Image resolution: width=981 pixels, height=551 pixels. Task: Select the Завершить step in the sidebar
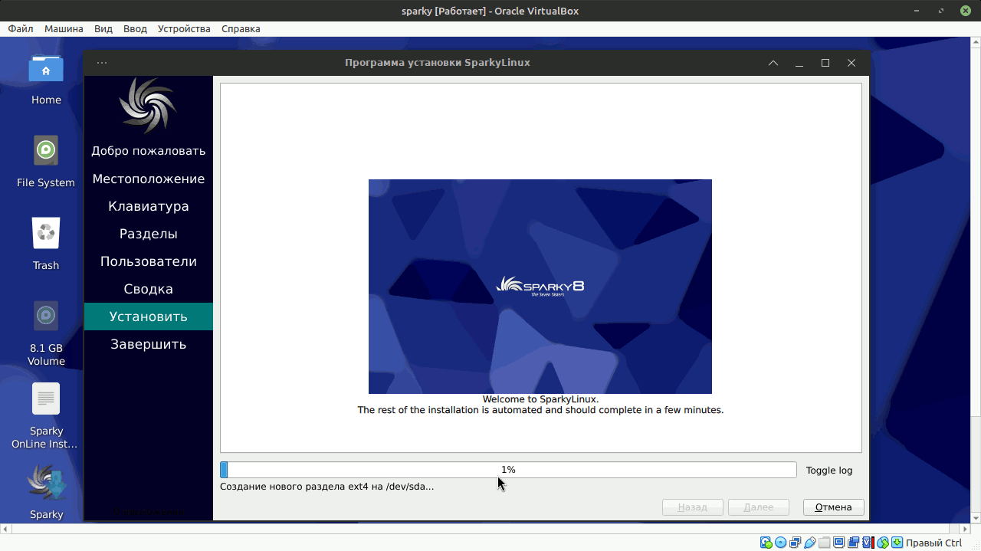pos(149,344)
